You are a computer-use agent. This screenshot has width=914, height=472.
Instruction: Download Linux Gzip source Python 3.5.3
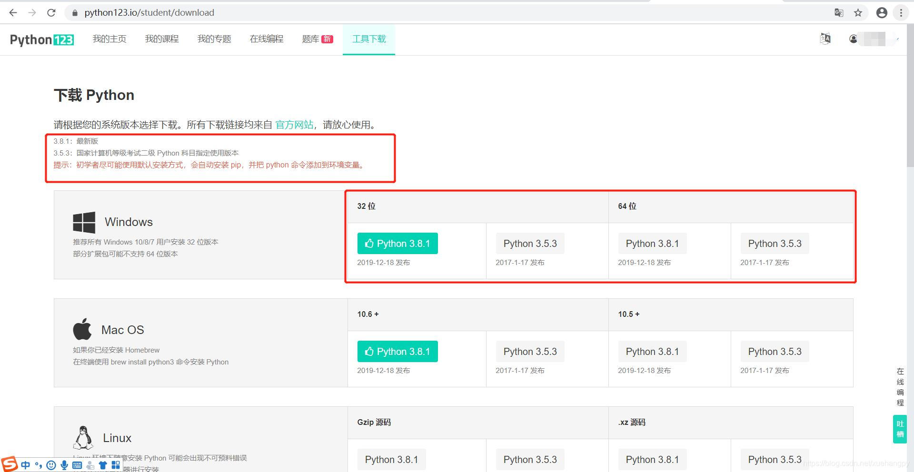[530, 460]
